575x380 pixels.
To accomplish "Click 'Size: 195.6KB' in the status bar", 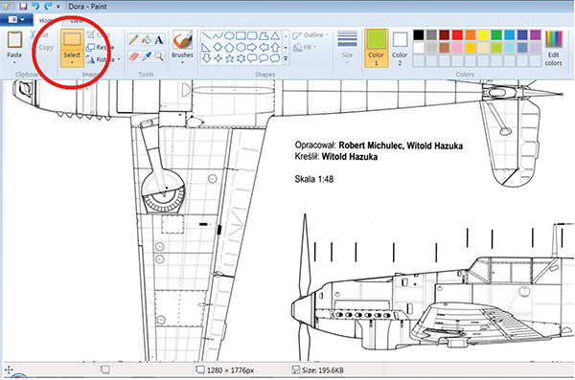I will [323, 370].
